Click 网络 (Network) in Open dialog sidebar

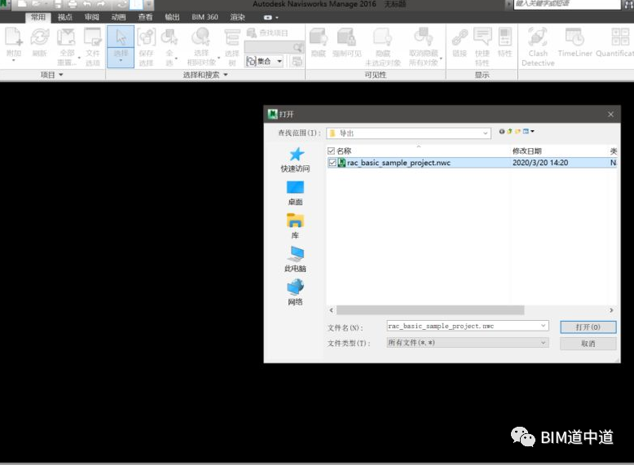pos(295,292)
